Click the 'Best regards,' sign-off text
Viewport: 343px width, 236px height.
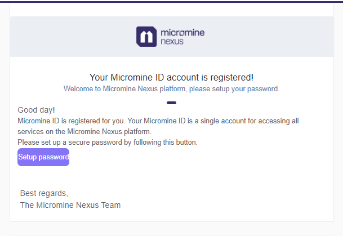pos(43,194)
